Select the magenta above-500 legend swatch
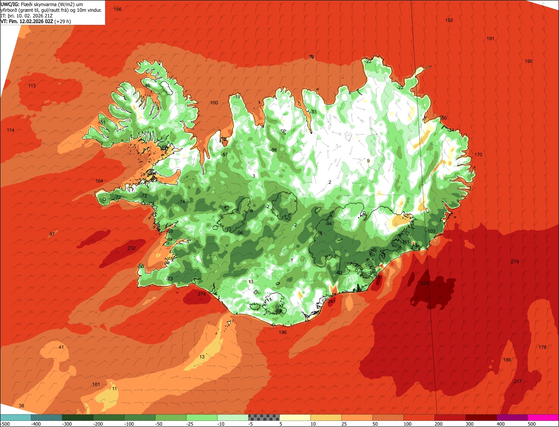 tap(543, 417)
